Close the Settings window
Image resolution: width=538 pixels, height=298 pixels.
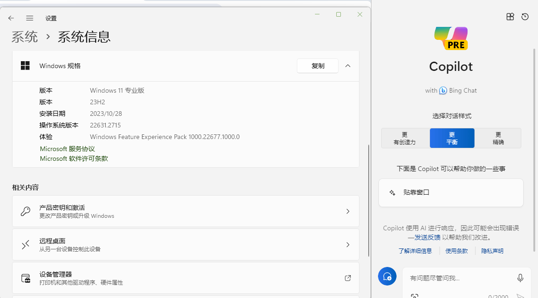[360, 14]
